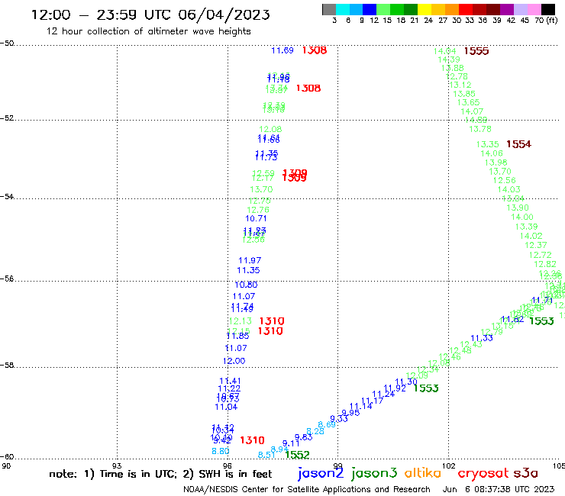Click the wave height value '12.13'
Viewport: 565px width, 496px height.
241,321
